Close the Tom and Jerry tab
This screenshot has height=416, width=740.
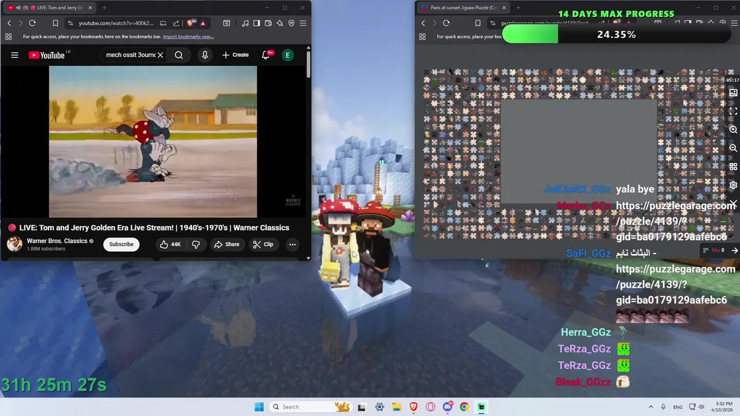90,8
